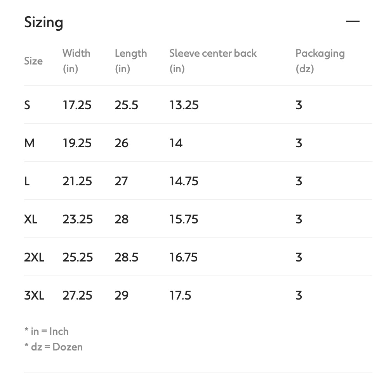Select the Size column header

33,61
